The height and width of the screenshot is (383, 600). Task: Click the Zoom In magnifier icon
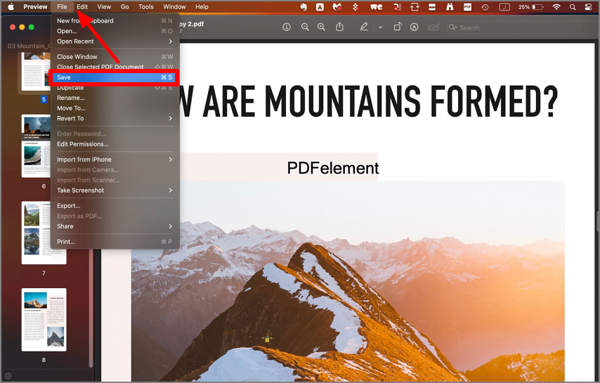[x=321, y=27]
